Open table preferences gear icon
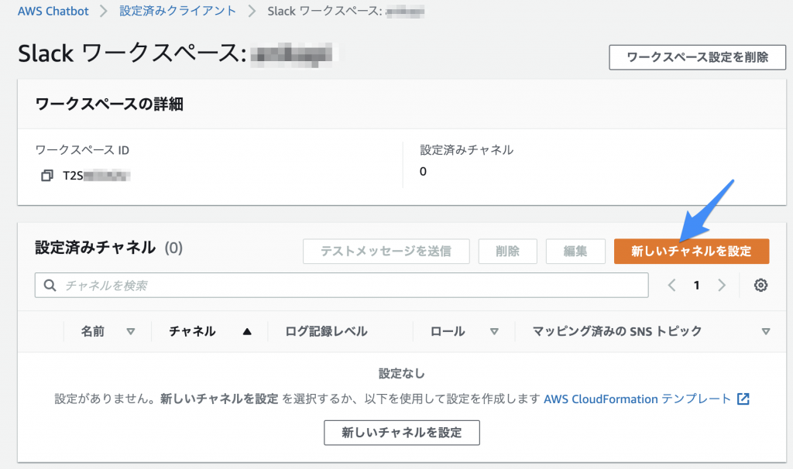This screenshot has width=793, height=469. pyautogui.click(x=760, y=286)
